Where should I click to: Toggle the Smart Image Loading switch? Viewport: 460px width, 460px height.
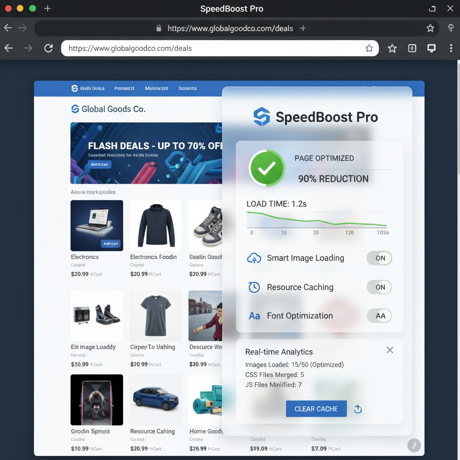[x=379, y=258]
